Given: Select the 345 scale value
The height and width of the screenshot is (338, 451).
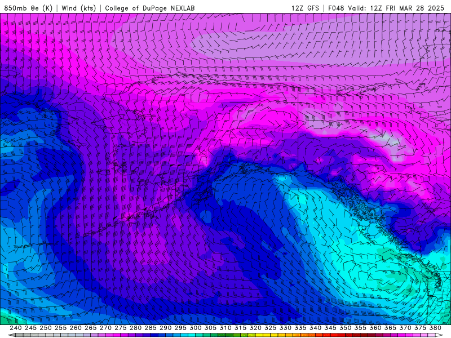Looking at the screenshot, I should click(x=330, y=328).
